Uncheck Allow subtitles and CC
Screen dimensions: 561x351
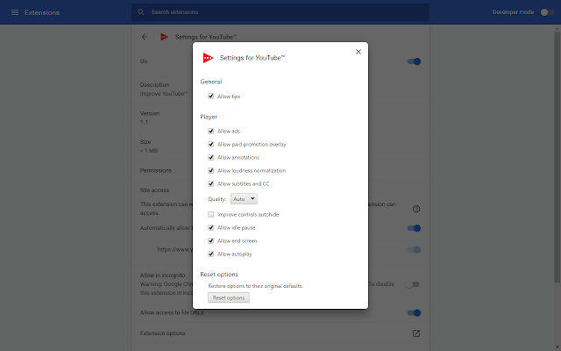210,183
